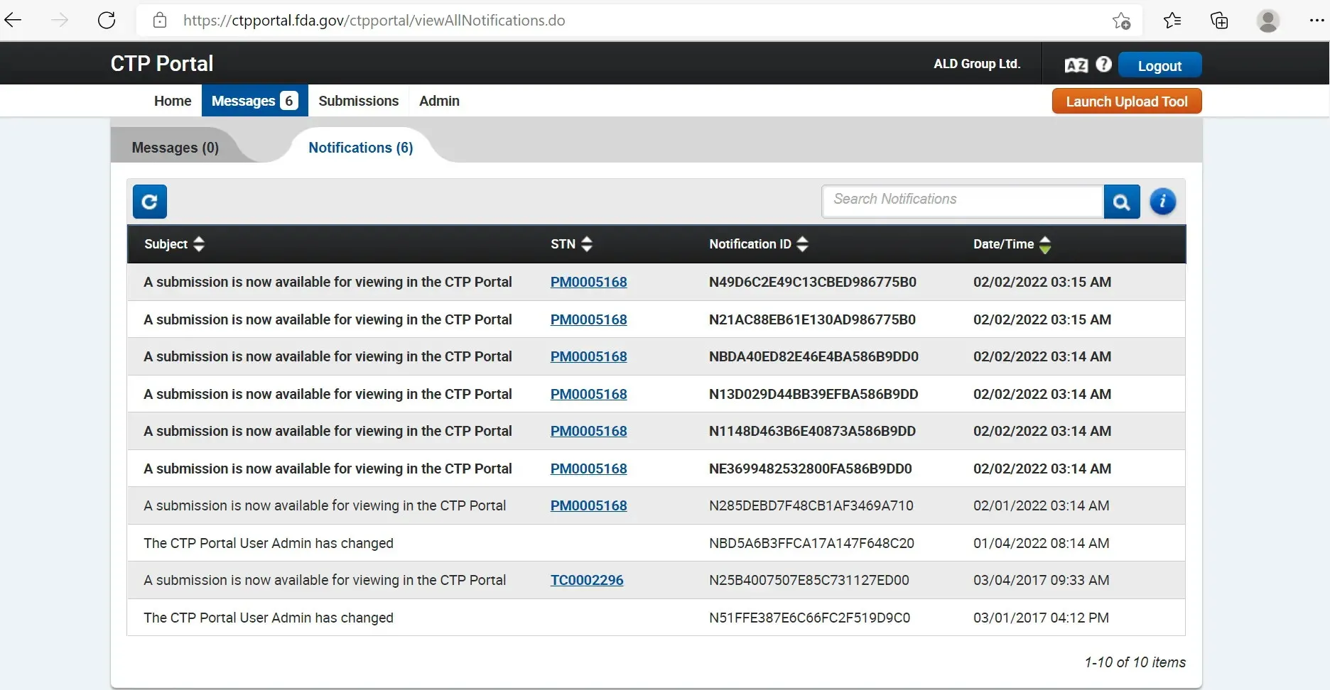This screenshot has width=1330, height=690.
Task: Click date 03/01/2017 04:12 PM
Action: tap(1041, 618)
